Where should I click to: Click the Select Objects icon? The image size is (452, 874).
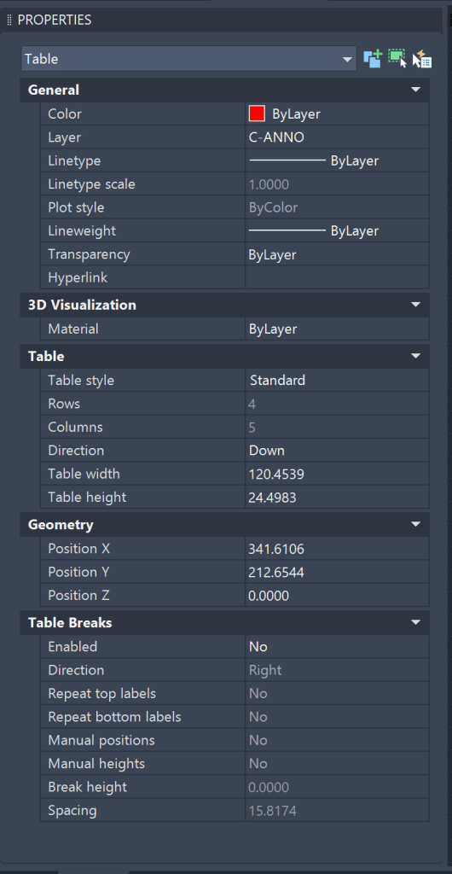point(397,59)
